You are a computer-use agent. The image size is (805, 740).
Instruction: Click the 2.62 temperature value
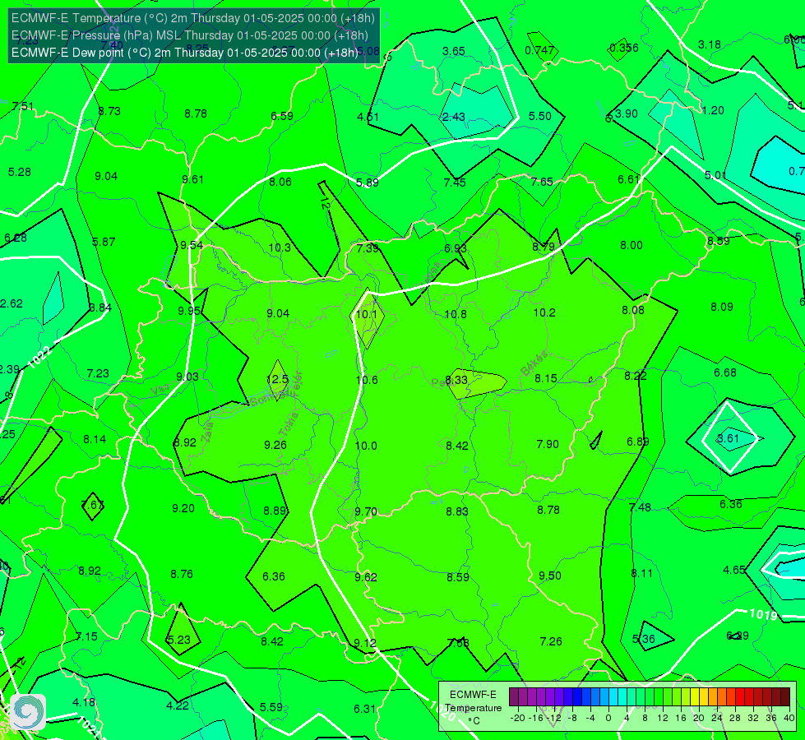12,304
